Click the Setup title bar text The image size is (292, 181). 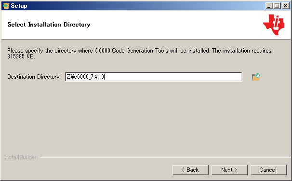tap(19, 6)
